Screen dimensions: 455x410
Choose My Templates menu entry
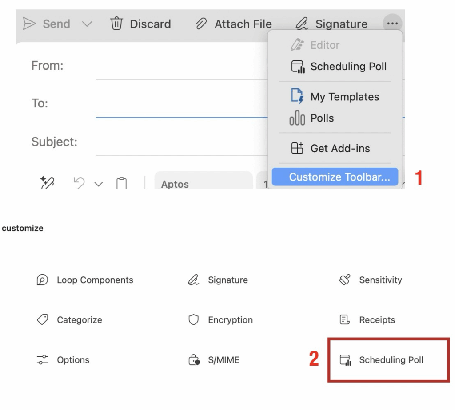[335, 97]
